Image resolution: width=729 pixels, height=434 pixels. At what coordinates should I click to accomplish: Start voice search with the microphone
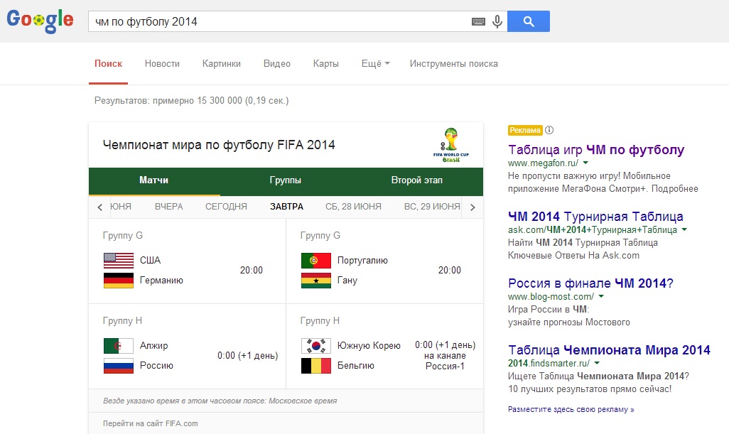(497, 22)
